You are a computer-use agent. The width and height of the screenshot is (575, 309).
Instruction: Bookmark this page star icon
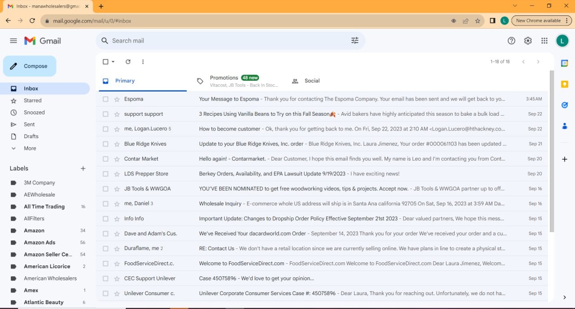point(478,21)
